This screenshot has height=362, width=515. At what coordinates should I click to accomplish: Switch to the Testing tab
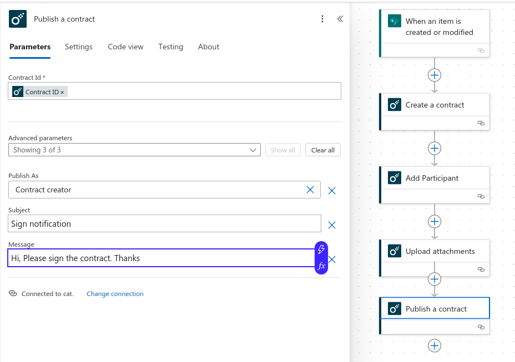click(x=170, y=47)
